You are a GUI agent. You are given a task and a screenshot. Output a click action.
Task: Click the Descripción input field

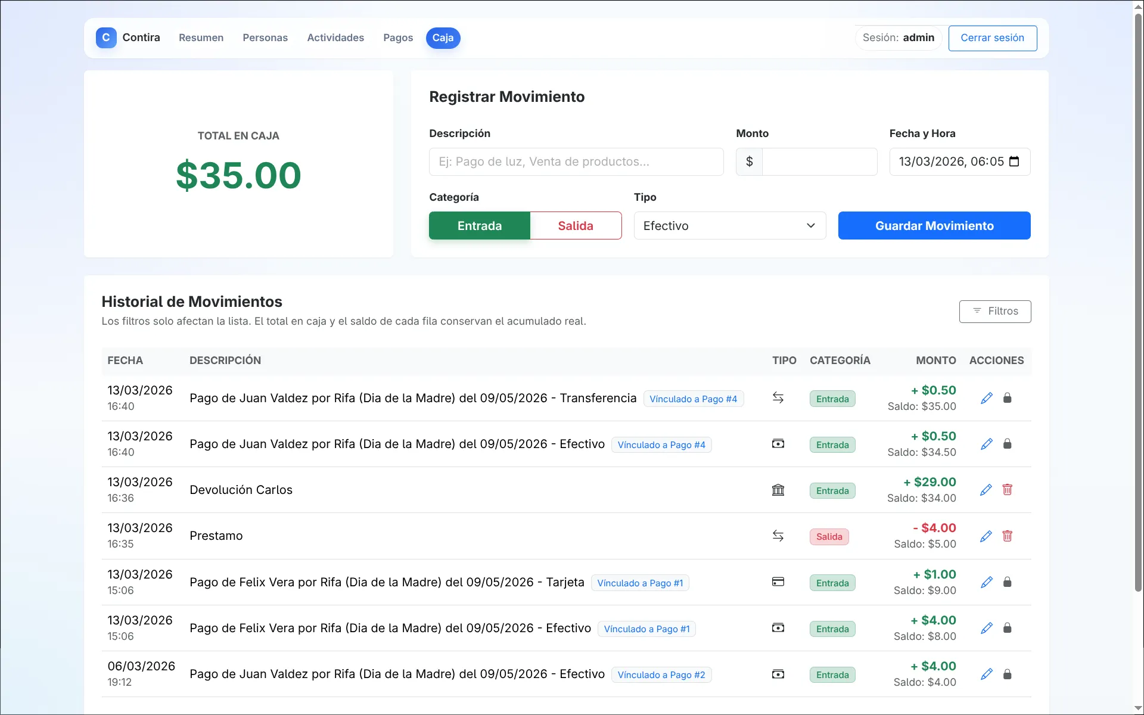[x=576, y=161]
